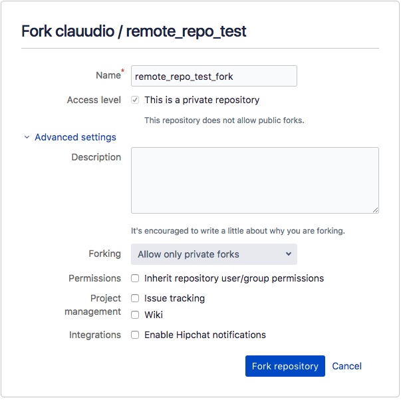Click the Cancel link

[x=347, y=366]
